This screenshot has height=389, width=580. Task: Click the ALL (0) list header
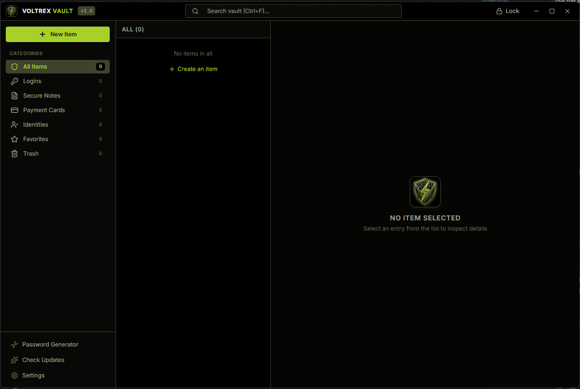pyautogui.click(x=133, y=29)
